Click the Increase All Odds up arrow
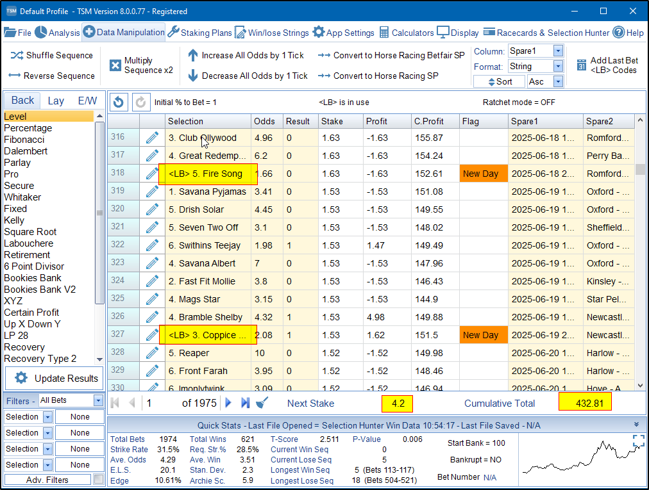The height and width of the screenshot is (490, 649). [192, 56]
